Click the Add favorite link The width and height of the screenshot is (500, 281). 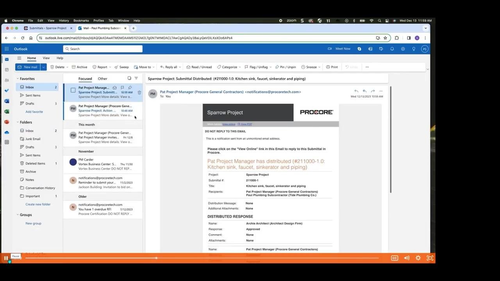(34, 112)
